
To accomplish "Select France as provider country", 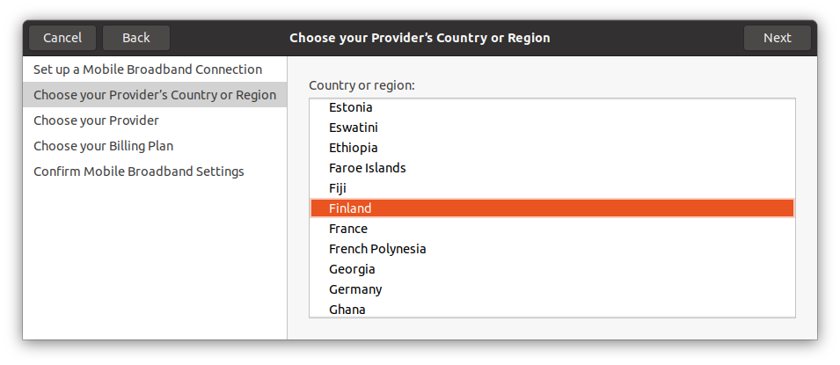I will click(x=348, y=229).
